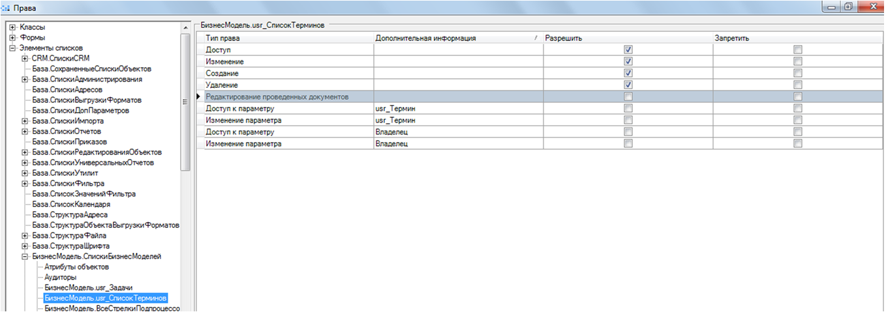The width and height of the screenshot is (886, 312).
Task: Select Аудиторы tree item
Action: click(61, 277)
